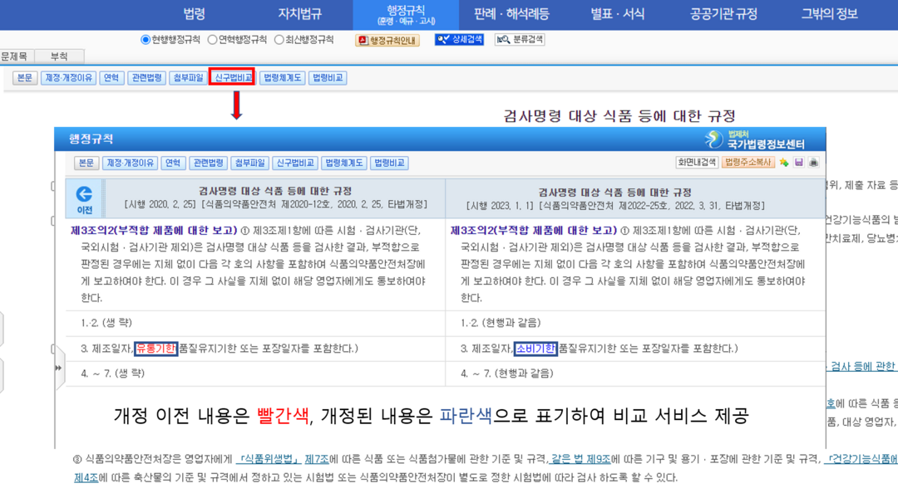Viewport: 898px width, 493px height.
Task: Click the highlighted 신구법비교 button
Action: 232,78
